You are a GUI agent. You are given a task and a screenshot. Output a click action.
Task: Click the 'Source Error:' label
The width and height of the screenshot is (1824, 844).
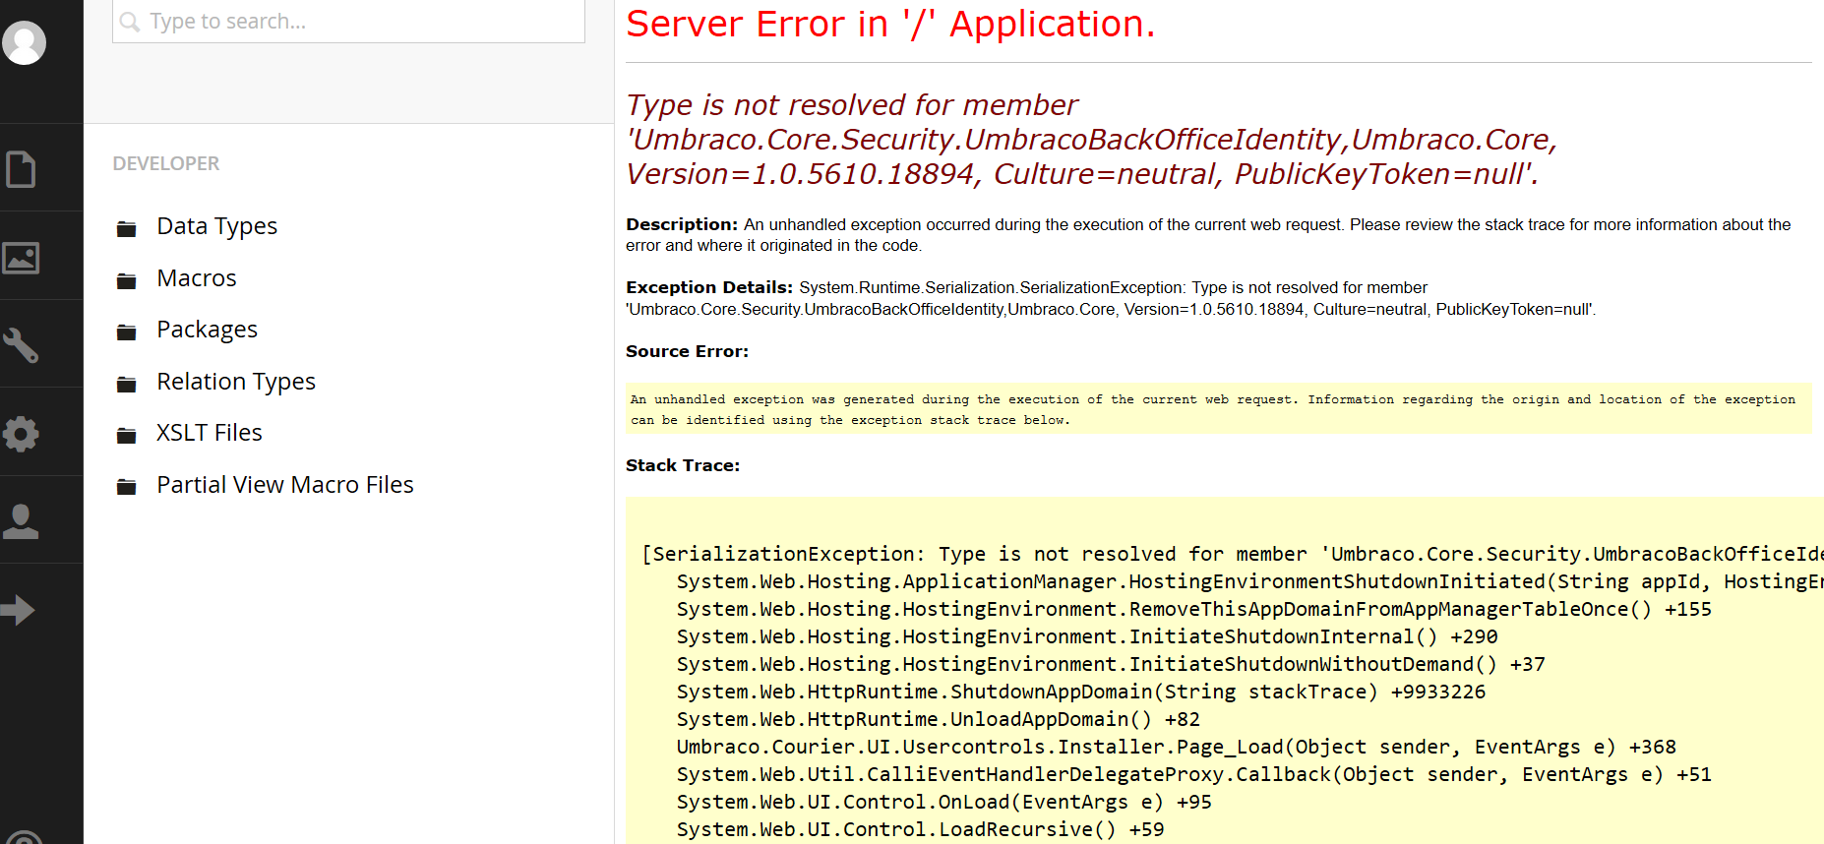point(687,351)
